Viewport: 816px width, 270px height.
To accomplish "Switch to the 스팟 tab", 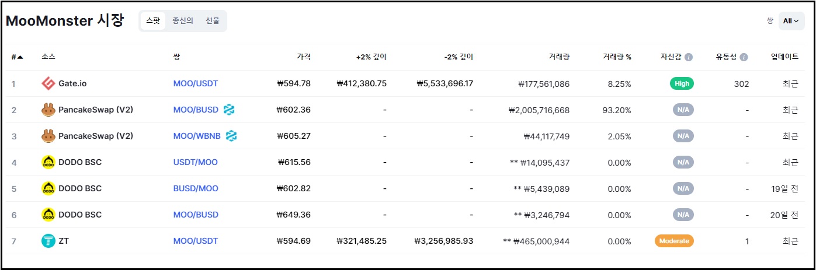I will [x=153, y=21].
